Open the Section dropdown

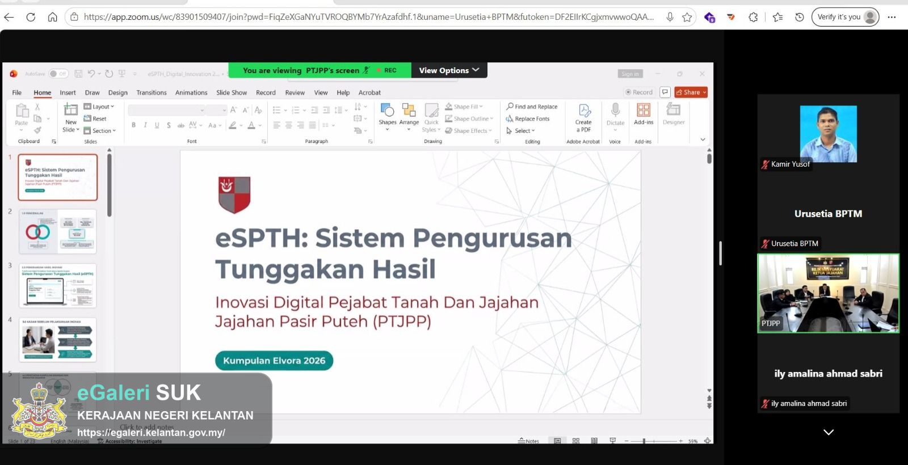pos(100,130)
